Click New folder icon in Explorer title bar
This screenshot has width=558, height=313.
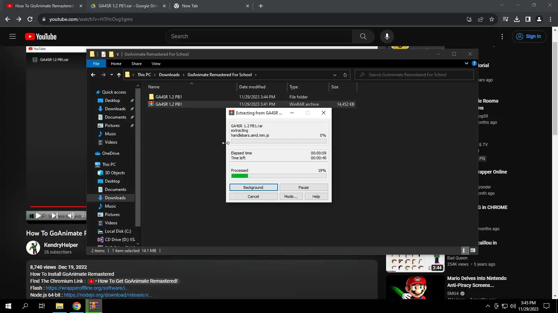coord(112,54)
